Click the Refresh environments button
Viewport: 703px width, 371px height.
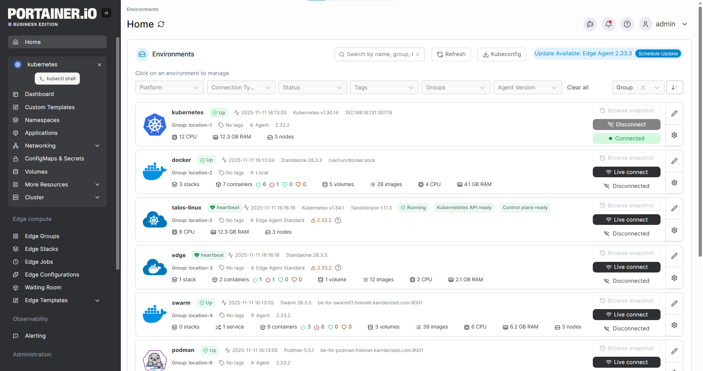point(451,55)
